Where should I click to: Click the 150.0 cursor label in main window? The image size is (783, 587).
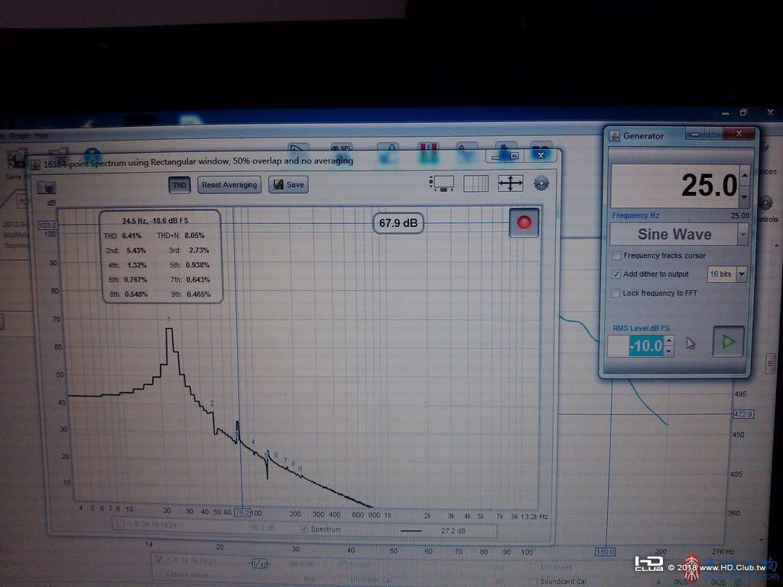pos(606,552)
